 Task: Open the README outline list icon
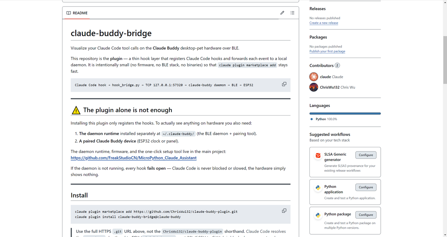pos(292,13)
